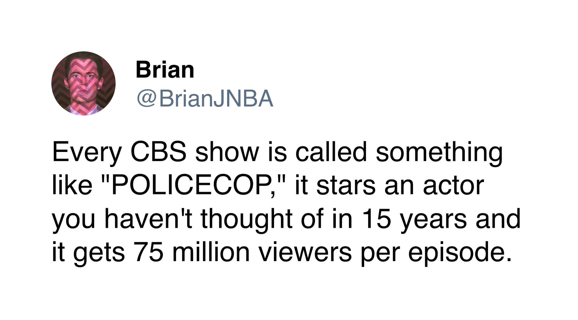Click Brian's circular profile picture

click(83, 83)
